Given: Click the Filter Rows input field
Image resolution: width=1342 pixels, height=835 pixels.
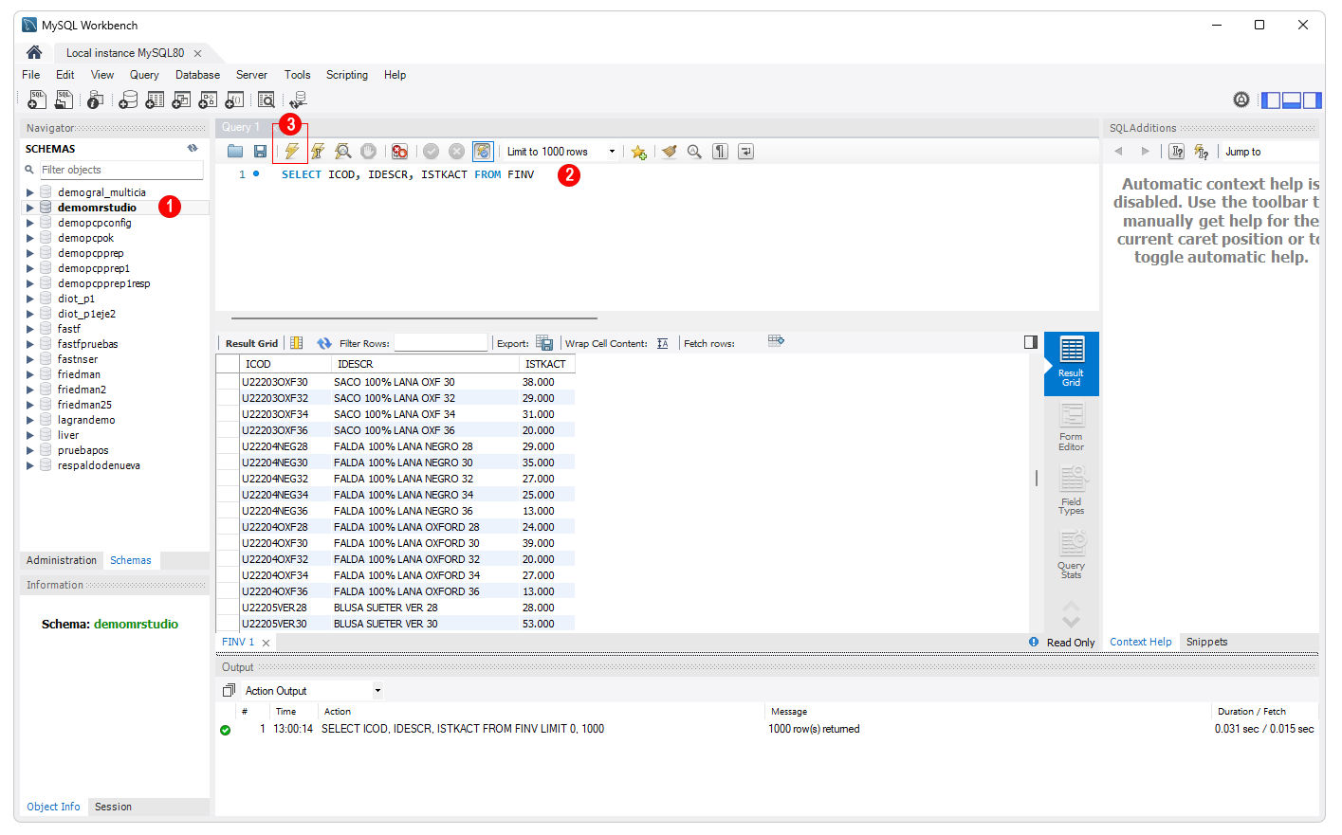Looking at the screenshot, I should 441,343.
